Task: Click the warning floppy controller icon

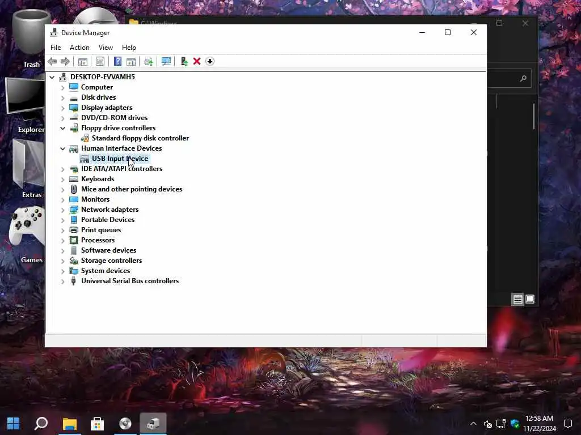Action: coord(85,138)
